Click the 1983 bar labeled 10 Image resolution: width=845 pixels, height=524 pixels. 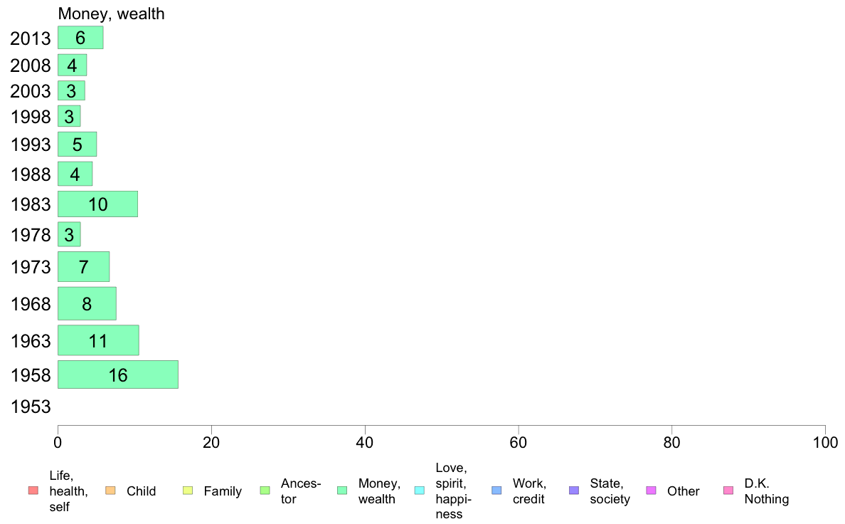point(97,204)
